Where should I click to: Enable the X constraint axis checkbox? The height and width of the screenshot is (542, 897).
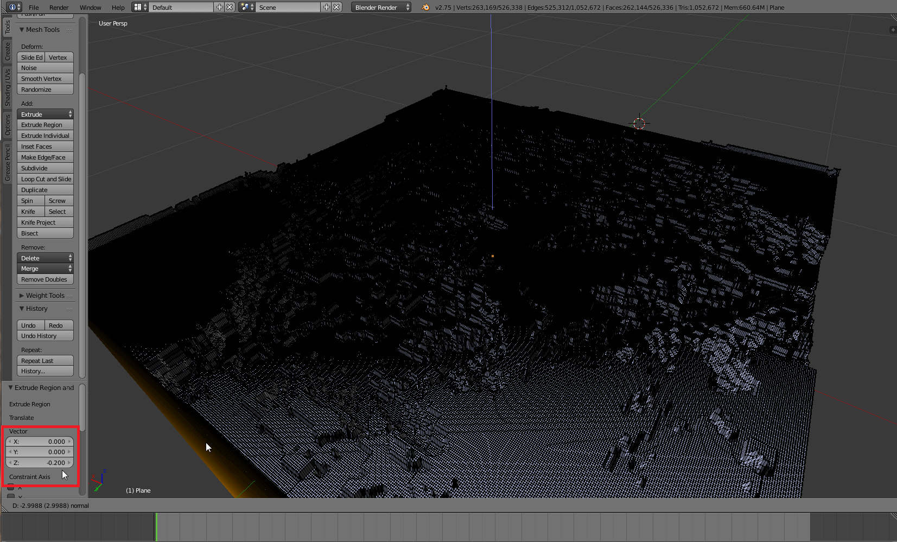coord(11,487)
